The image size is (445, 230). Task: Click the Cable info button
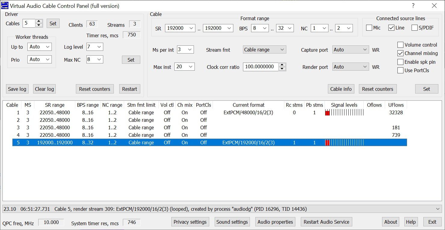[341, 89]
